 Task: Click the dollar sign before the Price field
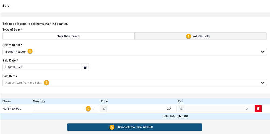pyautogui.click(x=104, y=109)
